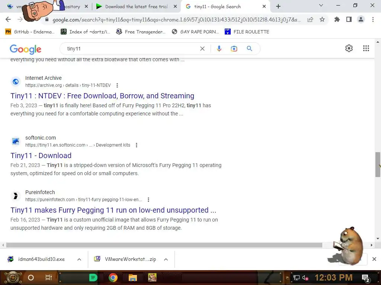Open Tiny11 makes ... low-end unsupported result
Image resolution: width=381 pixels, height=285 pixels.
click(113, 210)
